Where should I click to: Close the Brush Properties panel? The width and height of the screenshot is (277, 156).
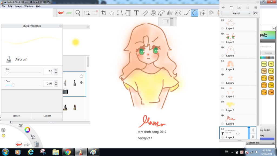click(60, 26)
